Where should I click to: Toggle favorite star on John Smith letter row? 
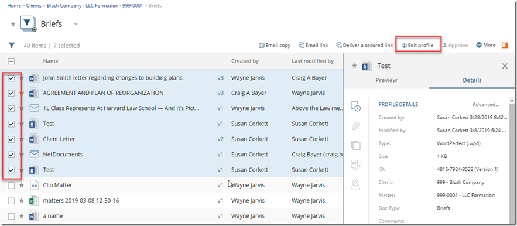22,78
